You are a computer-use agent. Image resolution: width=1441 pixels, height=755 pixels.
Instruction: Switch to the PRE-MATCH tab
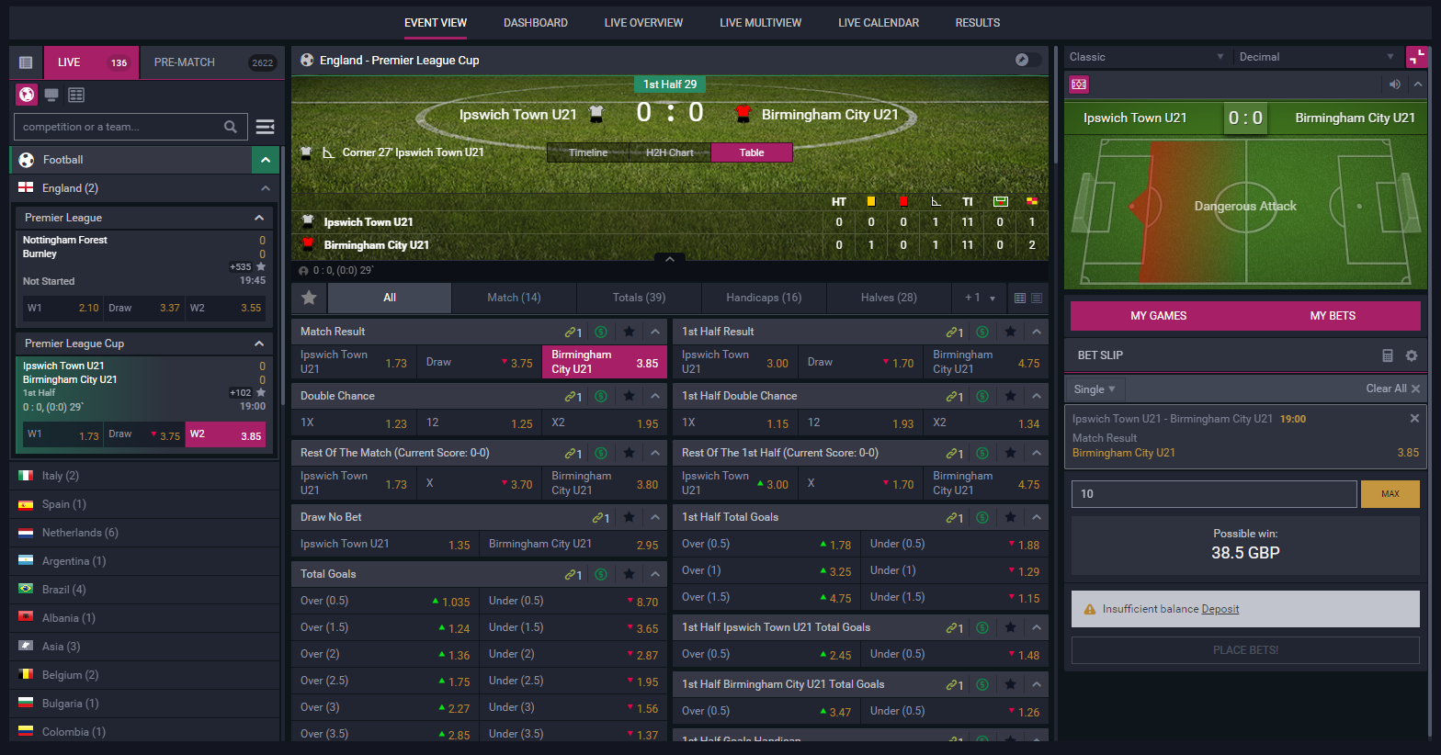210,62
